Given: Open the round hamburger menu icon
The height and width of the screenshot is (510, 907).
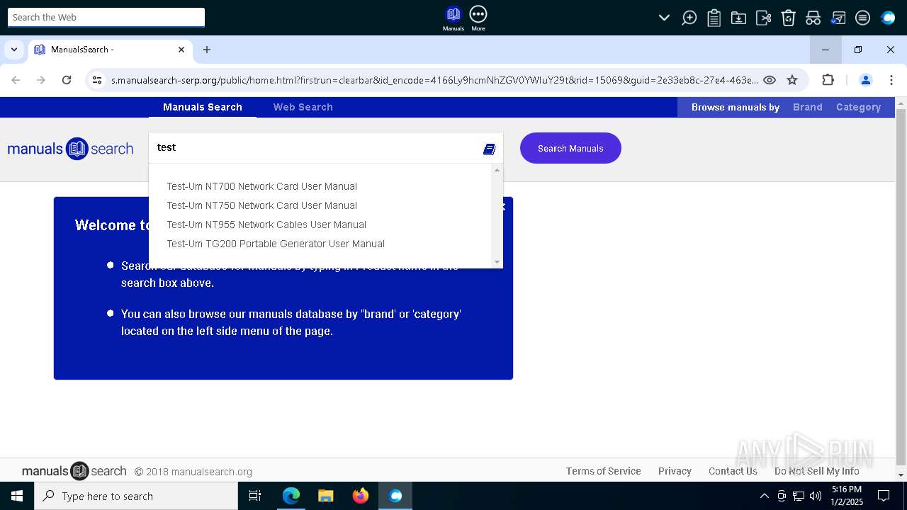Looking at the screenshot, I should (862, 18).
